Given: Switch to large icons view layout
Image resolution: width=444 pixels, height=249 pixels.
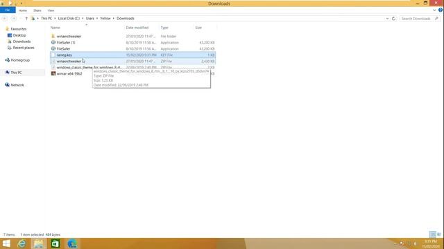Looking at the screenshot, I should [439, 234].
